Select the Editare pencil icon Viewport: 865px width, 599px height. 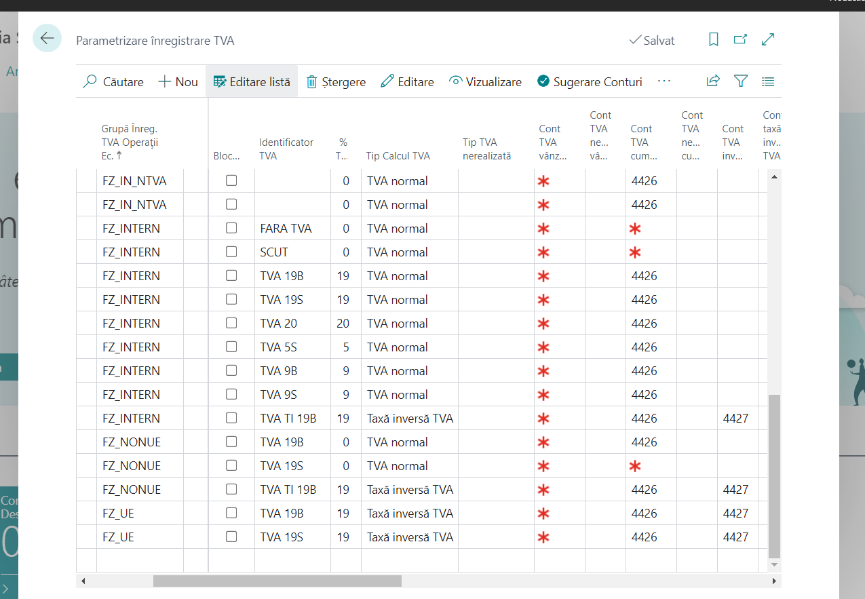[x=387, y=81]
